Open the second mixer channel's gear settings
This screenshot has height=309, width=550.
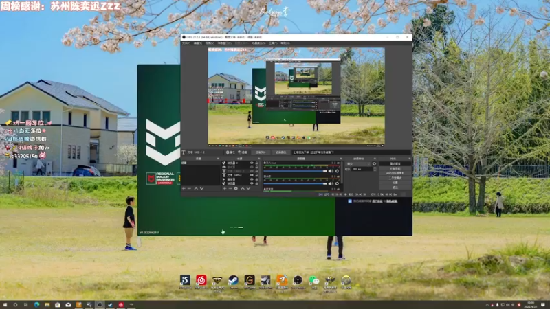[337, 183]
